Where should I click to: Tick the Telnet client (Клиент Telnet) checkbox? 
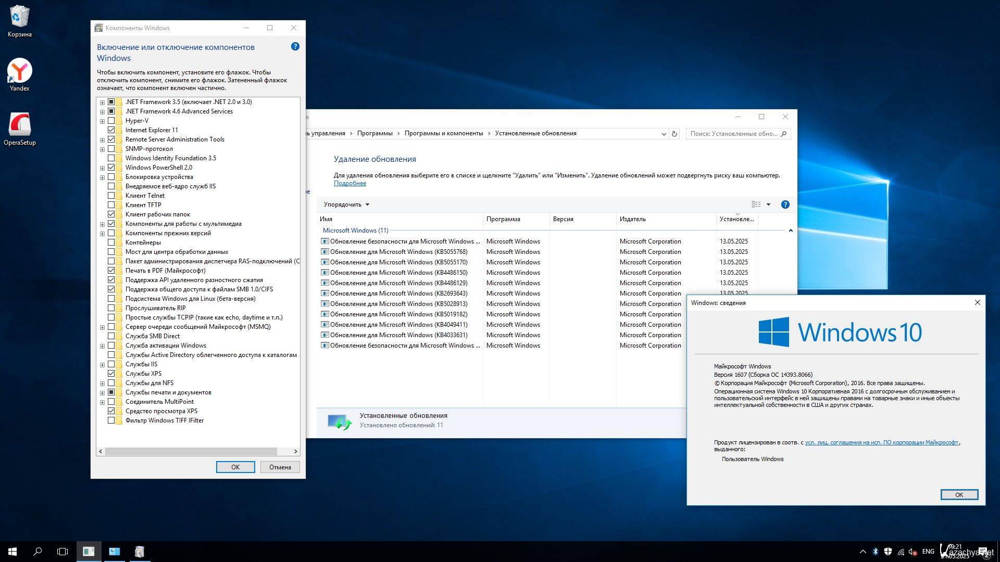point(111,196)
